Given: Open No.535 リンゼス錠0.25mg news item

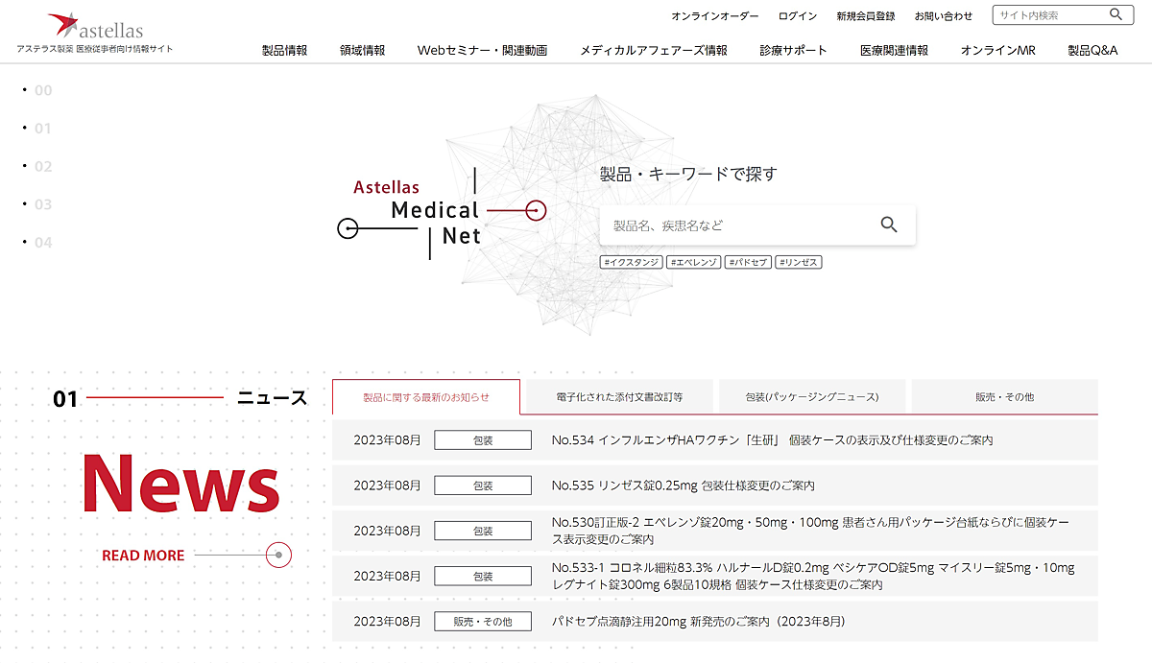Looking at the screenshot, I should pyautogui.click(x=683, y=485).
